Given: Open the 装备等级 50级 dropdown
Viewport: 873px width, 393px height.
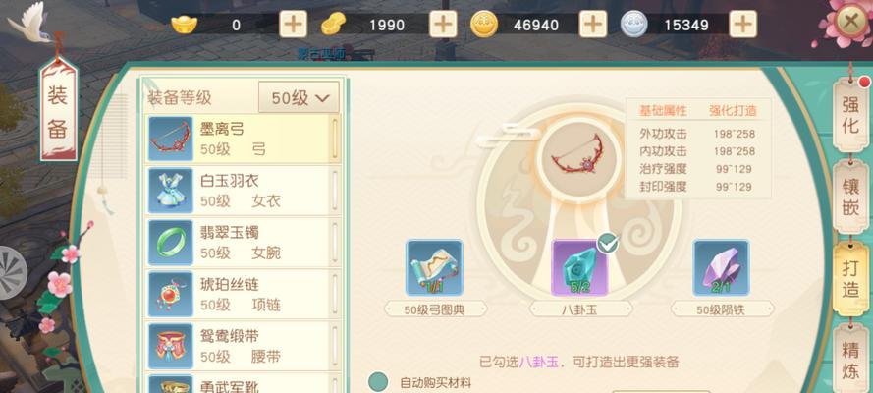Looking at the screenshot, I should click(x=299, y=97).
